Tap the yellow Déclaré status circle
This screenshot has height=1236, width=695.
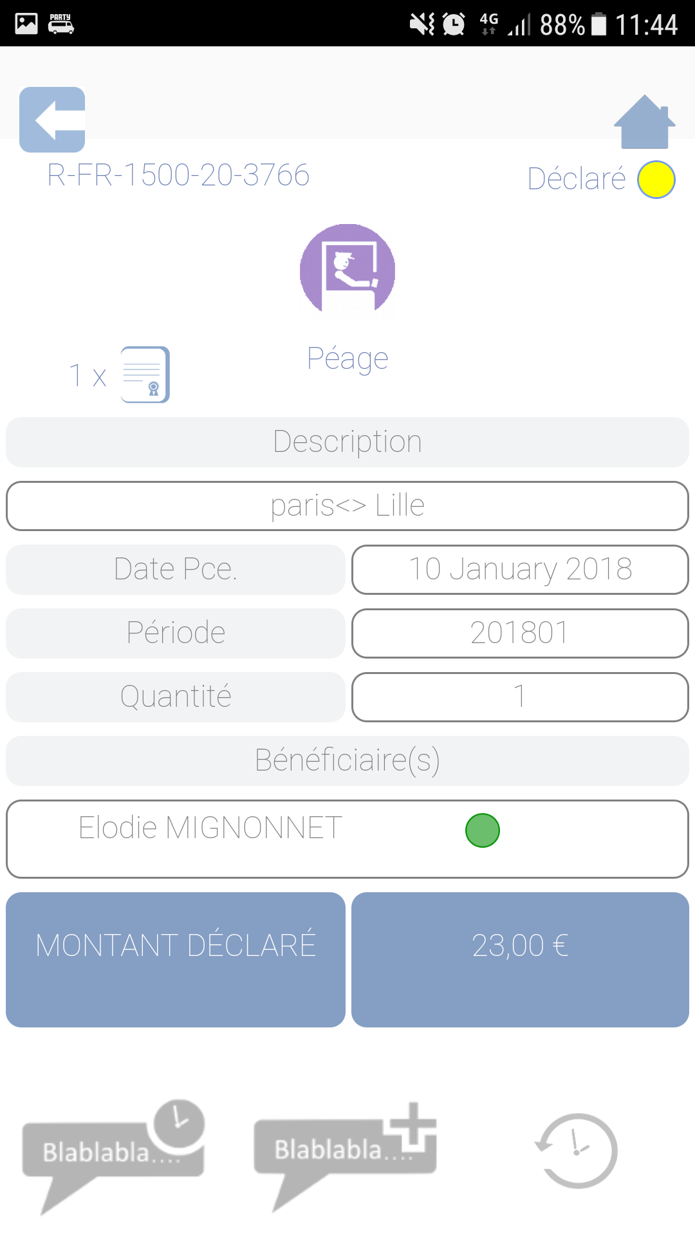(x=656, y=180)
